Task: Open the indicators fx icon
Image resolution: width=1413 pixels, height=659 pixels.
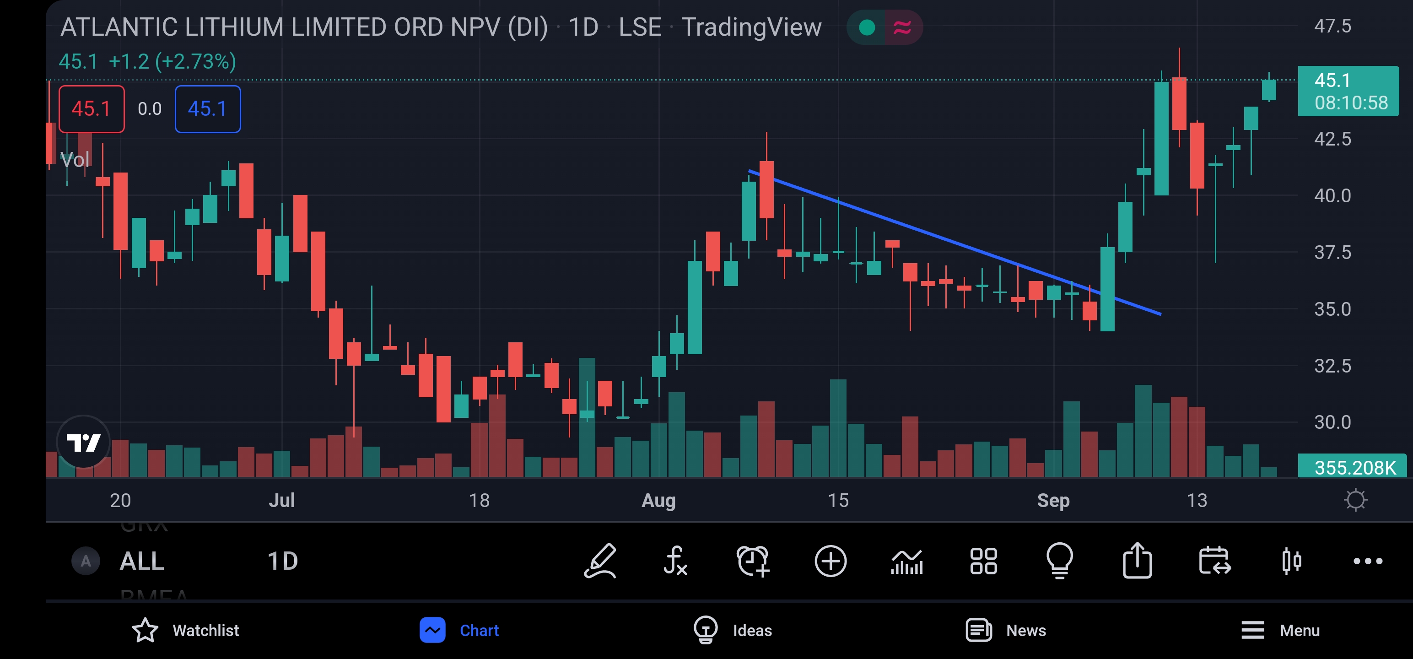Action: 676,561
